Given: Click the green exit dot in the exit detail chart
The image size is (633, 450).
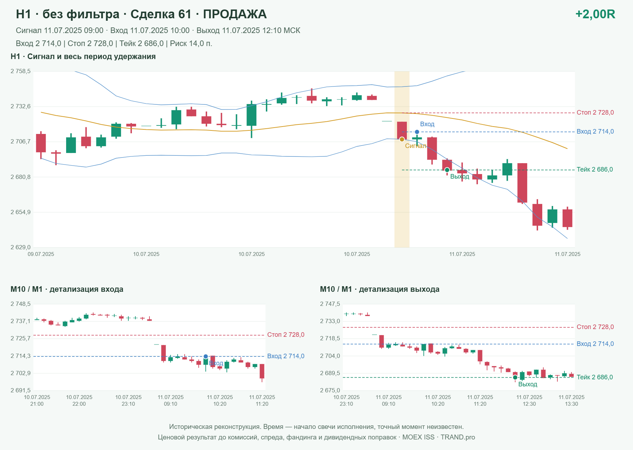Looking at the screenshot, I should [x=515, y=377].
